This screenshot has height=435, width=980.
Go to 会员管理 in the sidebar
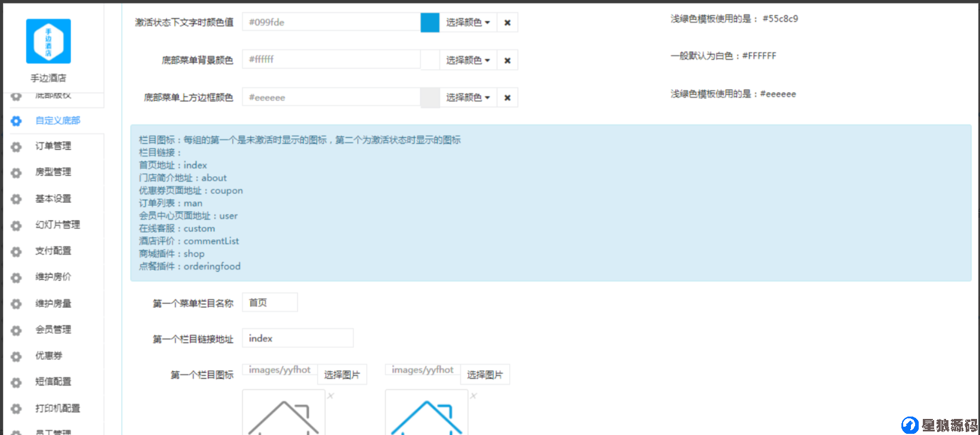click(53, 329)
